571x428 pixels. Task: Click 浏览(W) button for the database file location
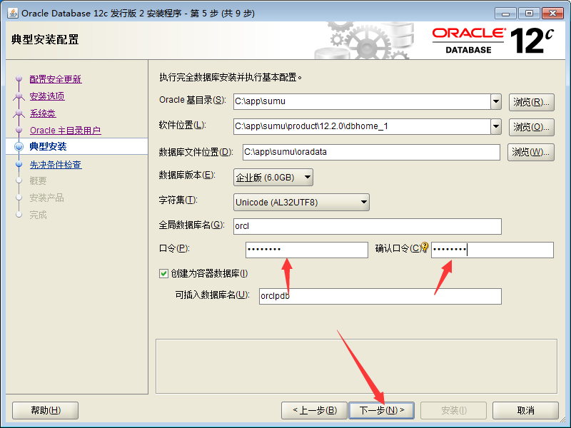(530, 152)
